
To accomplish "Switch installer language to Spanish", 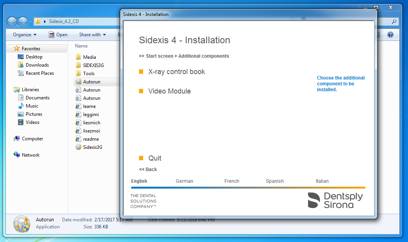I will click(x=274, y=181).
